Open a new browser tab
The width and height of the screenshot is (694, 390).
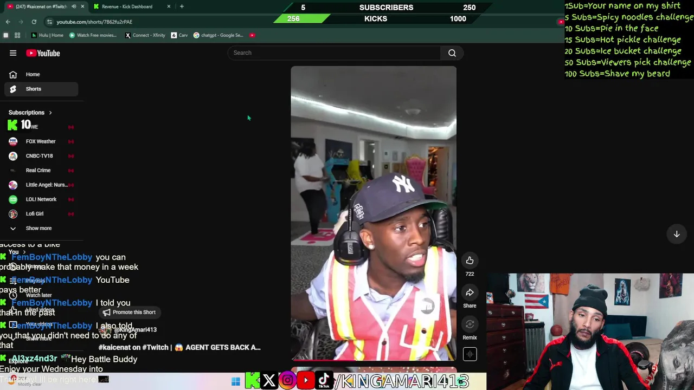182,6
